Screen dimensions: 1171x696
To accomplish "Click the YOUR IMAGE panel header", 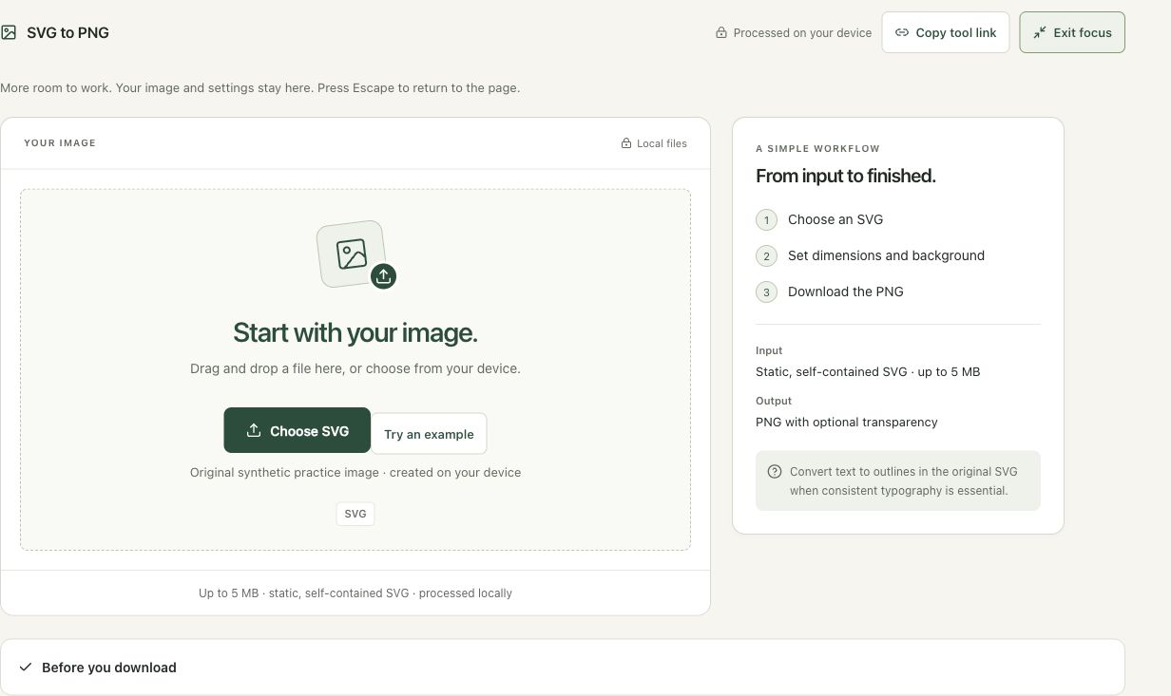I will pos(60,143).
